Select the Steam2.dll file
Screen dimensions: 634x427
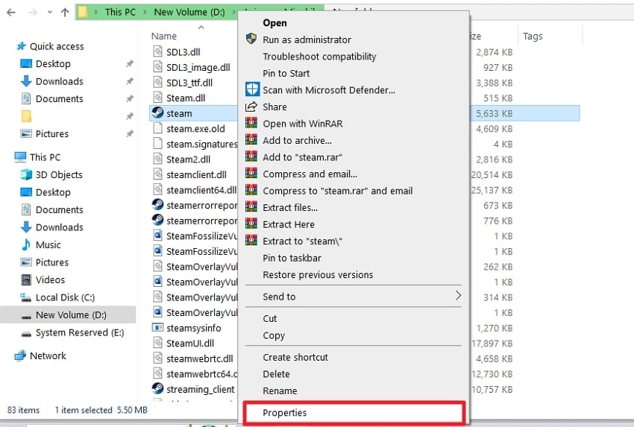click(189, 159)
